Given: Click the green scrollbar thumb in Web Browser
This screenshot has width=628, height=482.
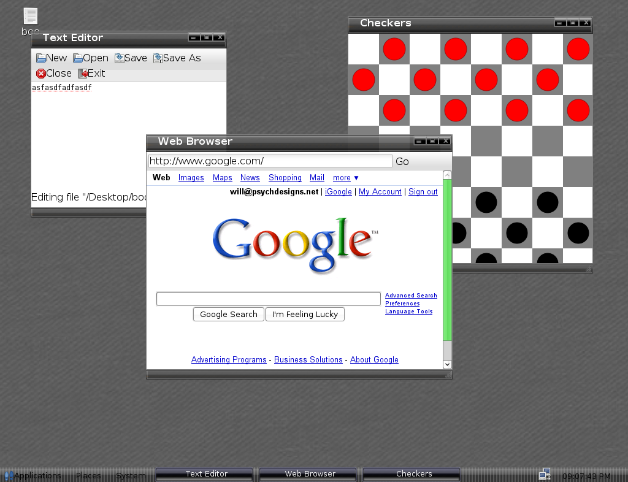Looking at the screenshot, I should [447, 260].
